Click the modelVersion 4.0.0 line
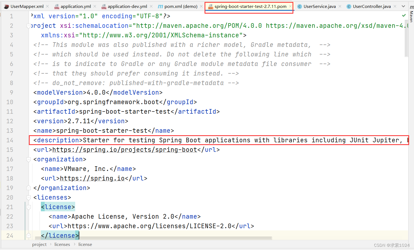The width and height of the screenshot is (414, 250). [98, 92]
